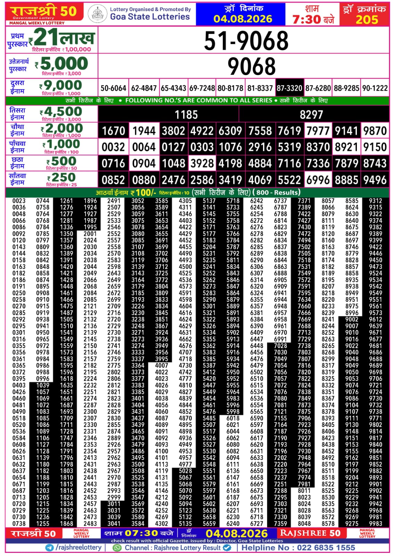
Task: Click the MANGAL WEEKLY LOTTERY header label
Action: pyautogui.click(x=37, y=23)
